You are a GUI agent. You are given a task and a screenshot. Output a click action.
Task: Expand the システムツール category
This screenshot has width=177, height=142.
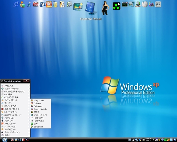[x=15, y=126]
